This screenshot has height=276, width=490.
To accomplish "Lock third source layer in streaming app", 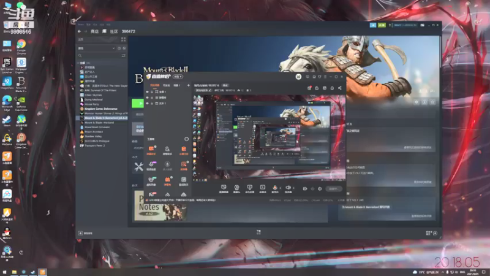I will click(x=152, y=103).
